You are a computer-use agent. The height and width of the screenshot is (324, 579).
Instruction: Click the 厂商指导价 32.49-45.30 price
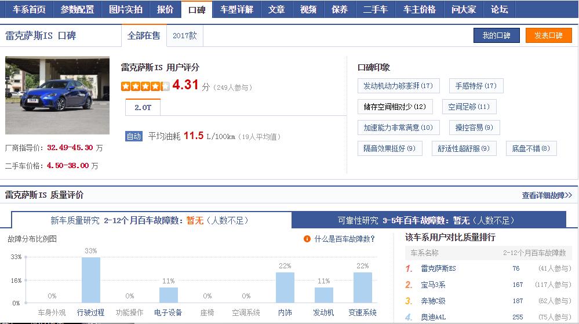70,148
